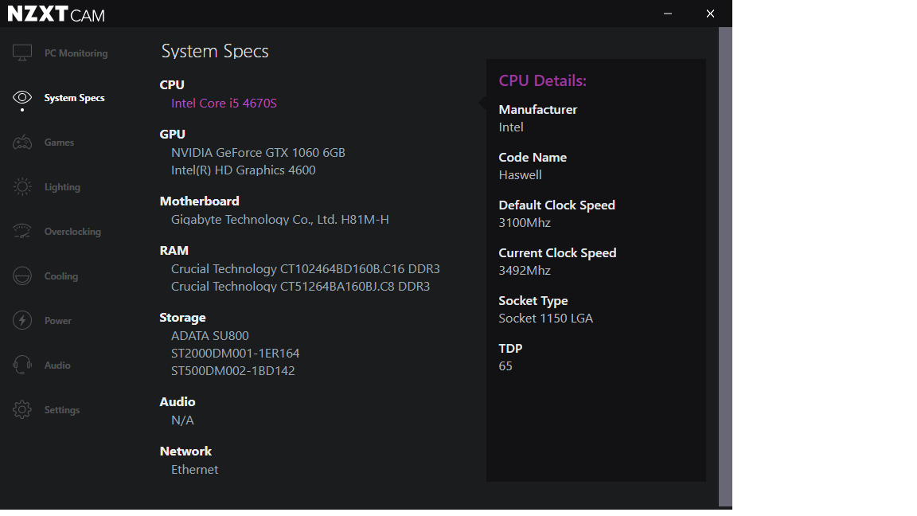Click the RAM section heading
The width and height of the screenshot is (917, 516).
tap(174, 251)
